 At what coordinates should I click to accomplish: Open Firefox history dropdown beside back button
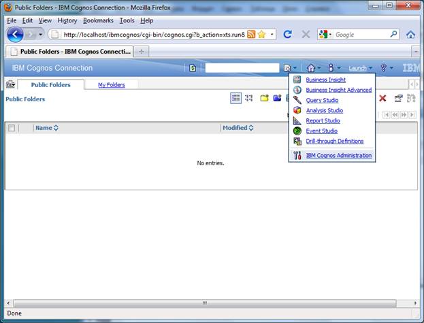coord(41,35)
